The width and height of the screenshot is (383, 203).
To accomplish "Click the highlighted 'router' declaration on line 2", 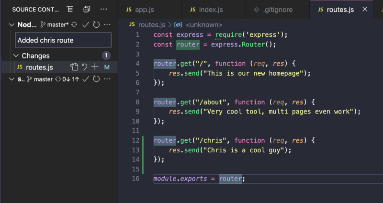I will coord(188,45).
